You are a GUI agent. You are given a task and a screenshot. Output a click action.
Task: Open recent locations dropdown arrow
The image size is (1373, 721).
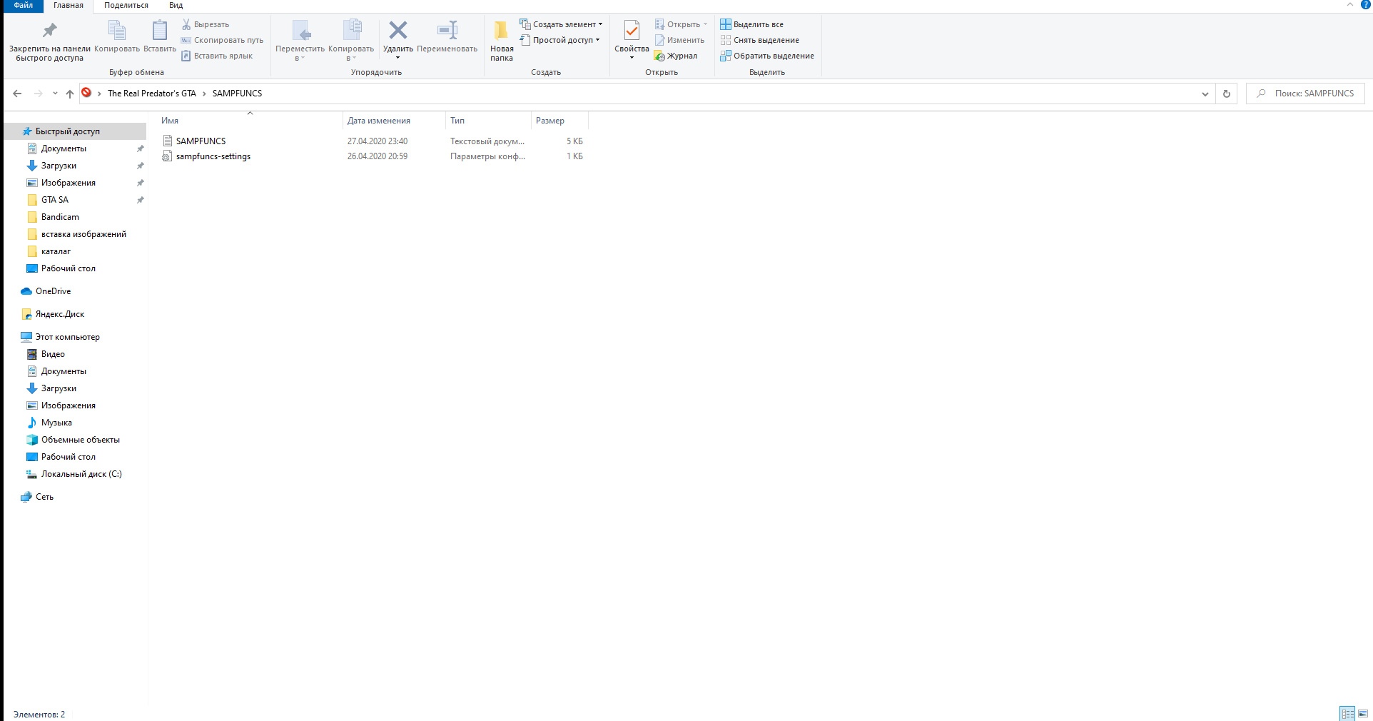click(55, 94)
